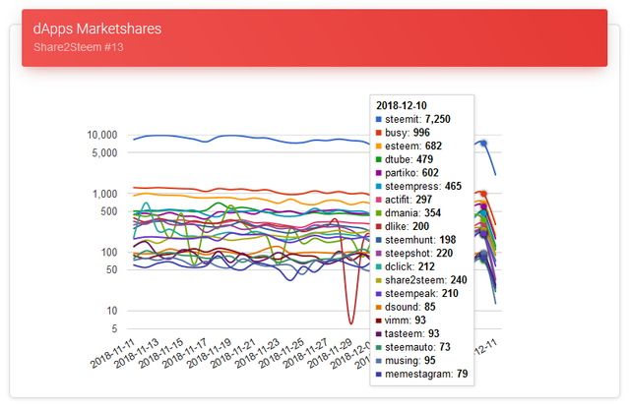Click the steemhunt dark blue legend swatch
Image resolution: width=630 pixels, height=409 pixels.
[378, 240]
